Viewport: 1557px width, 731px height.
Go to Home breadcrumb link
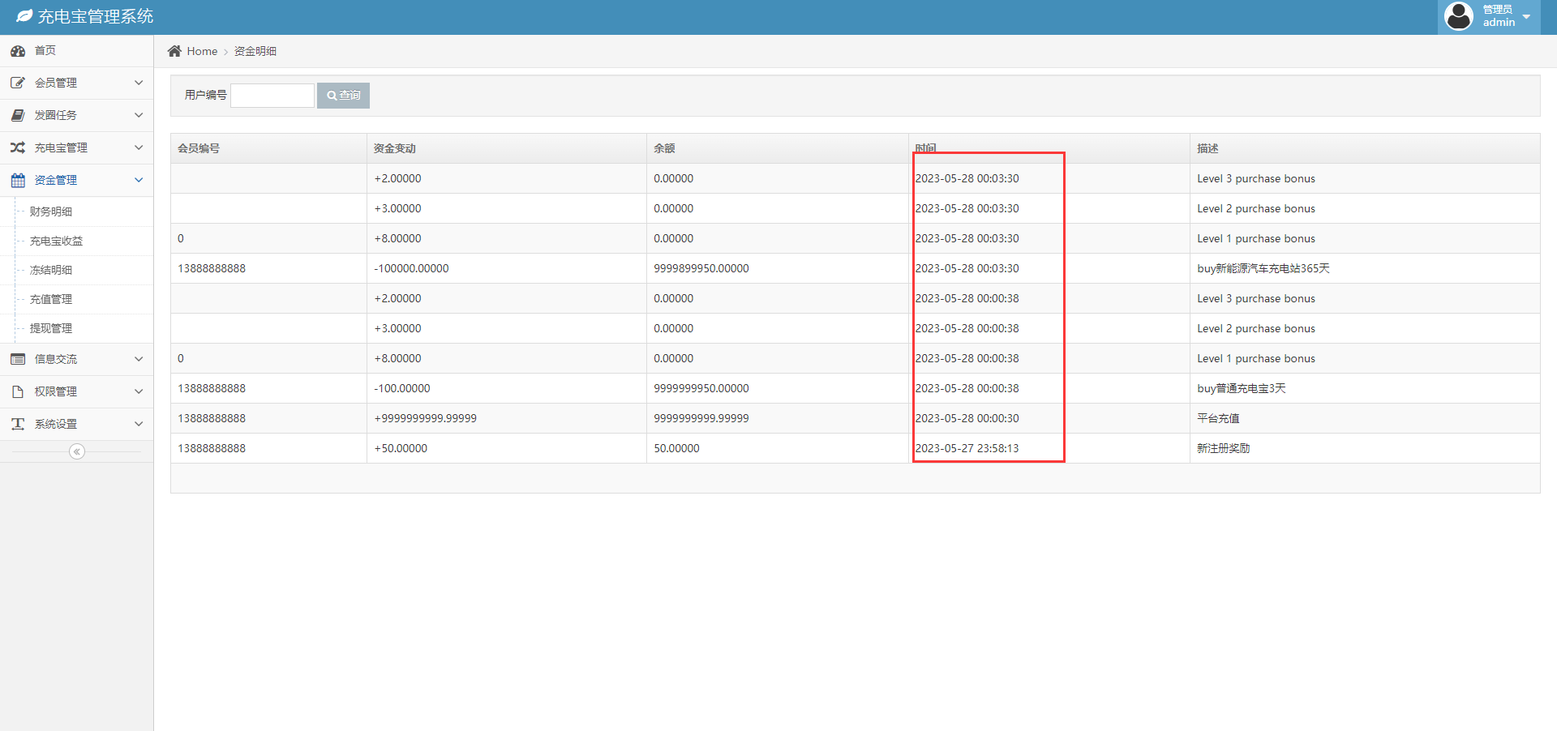coord(202,51)
